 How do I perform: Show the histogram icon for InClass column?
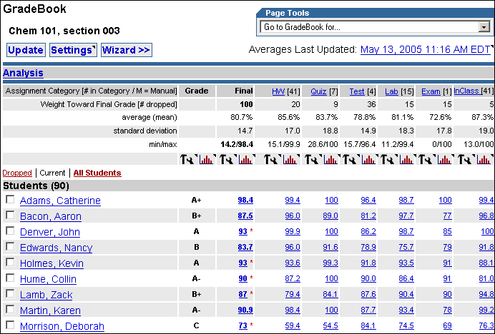(x=484, y=159)
